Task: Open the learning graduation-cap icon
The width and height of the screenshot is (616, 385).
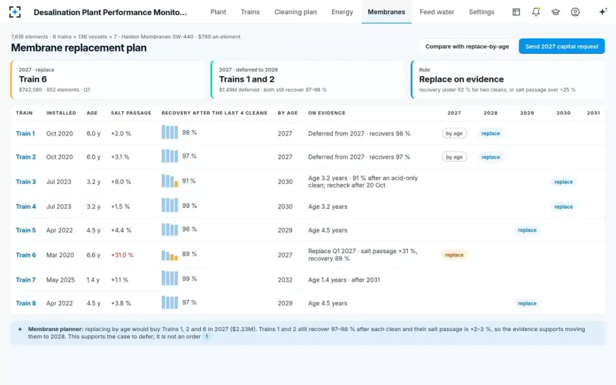Action: point(555,12)
